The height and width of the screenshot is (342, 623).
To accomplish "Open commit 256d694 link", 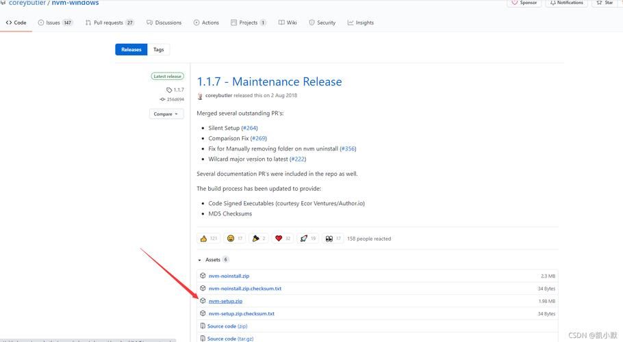I will [172, 99].
